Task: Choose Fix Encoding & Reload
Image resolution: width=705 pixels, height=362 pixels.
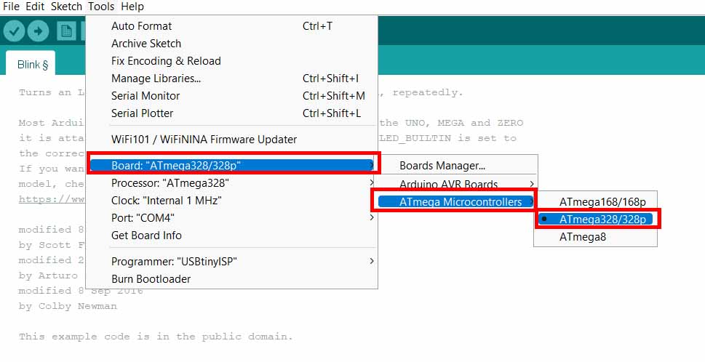Action: click(x=232, y=61)
